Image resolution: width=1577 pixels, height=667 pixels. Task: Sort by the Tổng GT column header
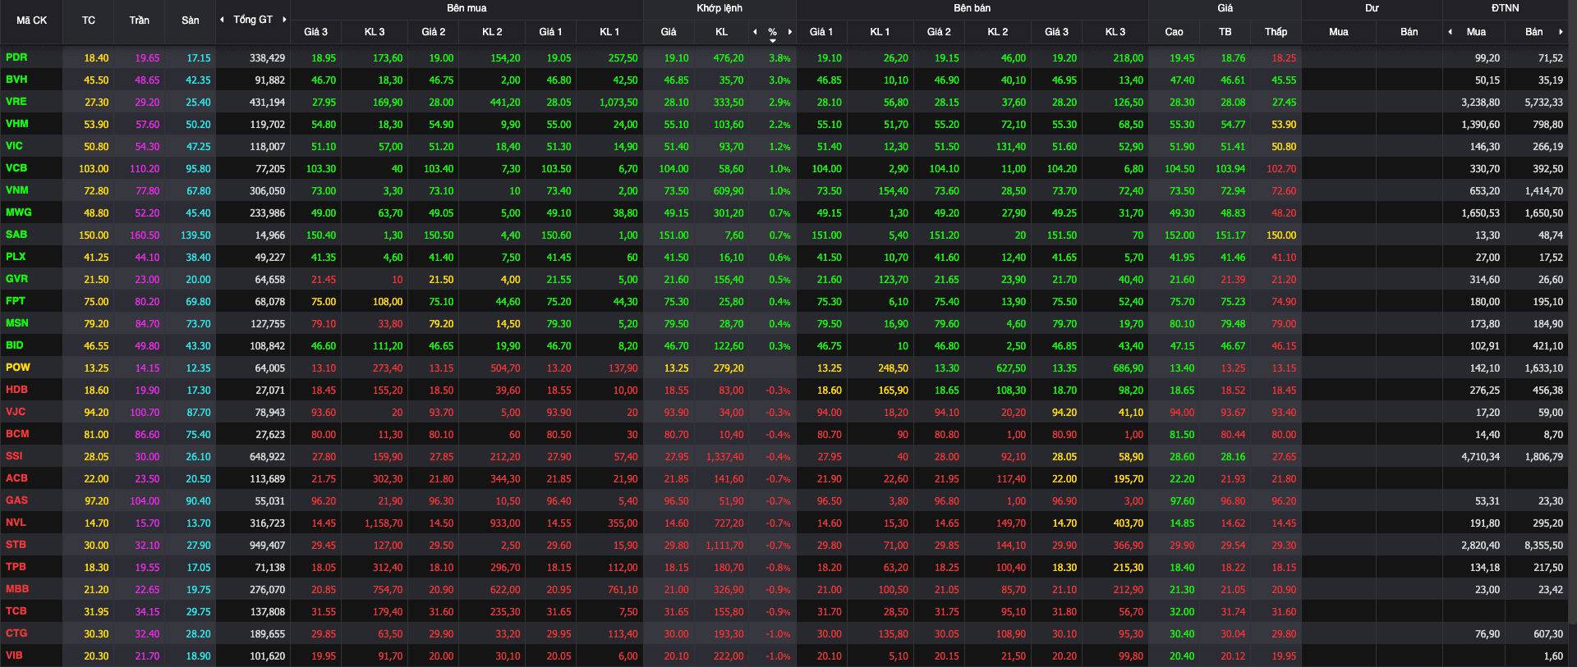[253, 20]
